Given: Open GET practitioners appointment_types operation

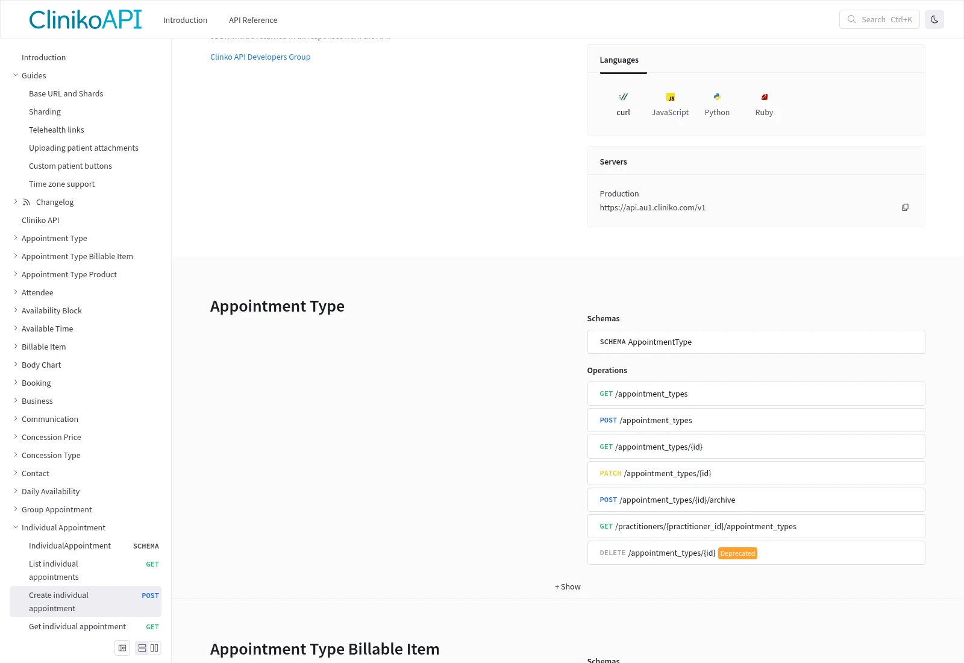Looking at the screenshot, I should tap(756, 526).
